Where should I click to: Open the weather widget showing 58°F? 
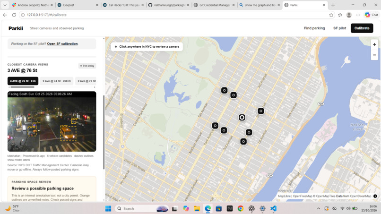coord(13,208)
